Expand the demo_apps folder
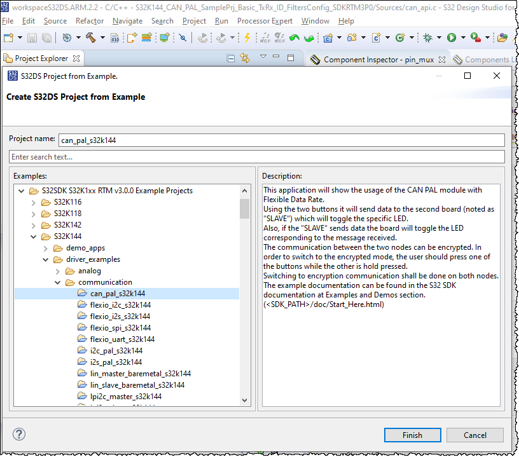 (46, 249)
